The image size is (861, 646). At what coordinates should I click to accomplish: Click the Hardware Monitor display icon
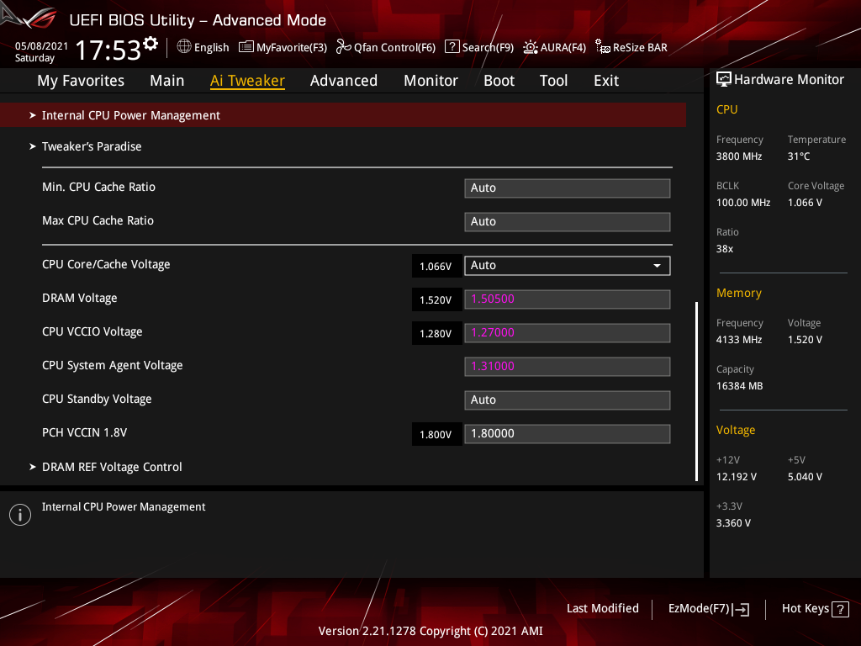click(724, 80)
